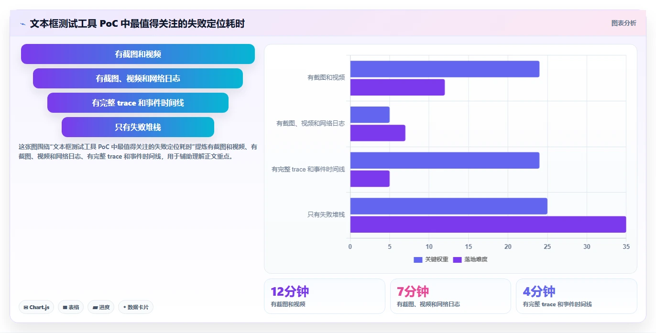
Task: Click the lightning icon beside the header title
Action: coord(22,24)
